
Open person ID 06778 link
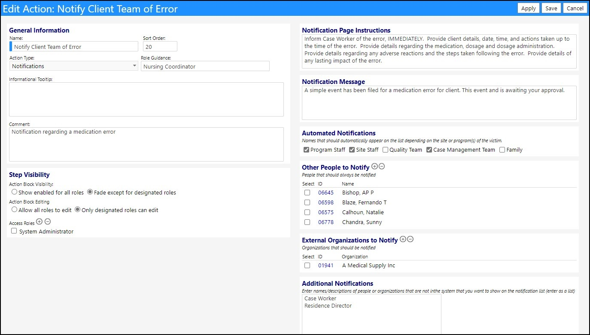[x=326, y=222]
